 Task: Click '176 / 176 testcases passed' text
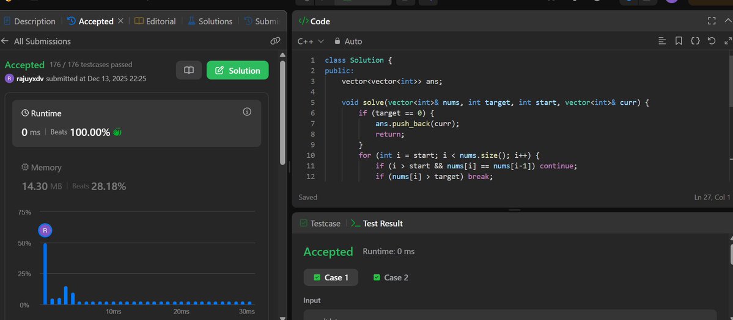click(90, 65)
